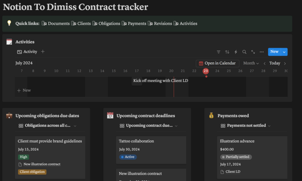
Task: Click the New button to create an activity
Action: point(274,51)
